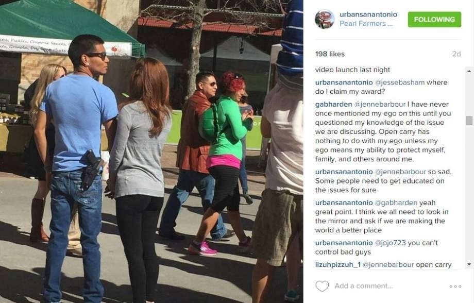
Task: Click the comments scrollbar thumb
Action: tap(469, 121)
